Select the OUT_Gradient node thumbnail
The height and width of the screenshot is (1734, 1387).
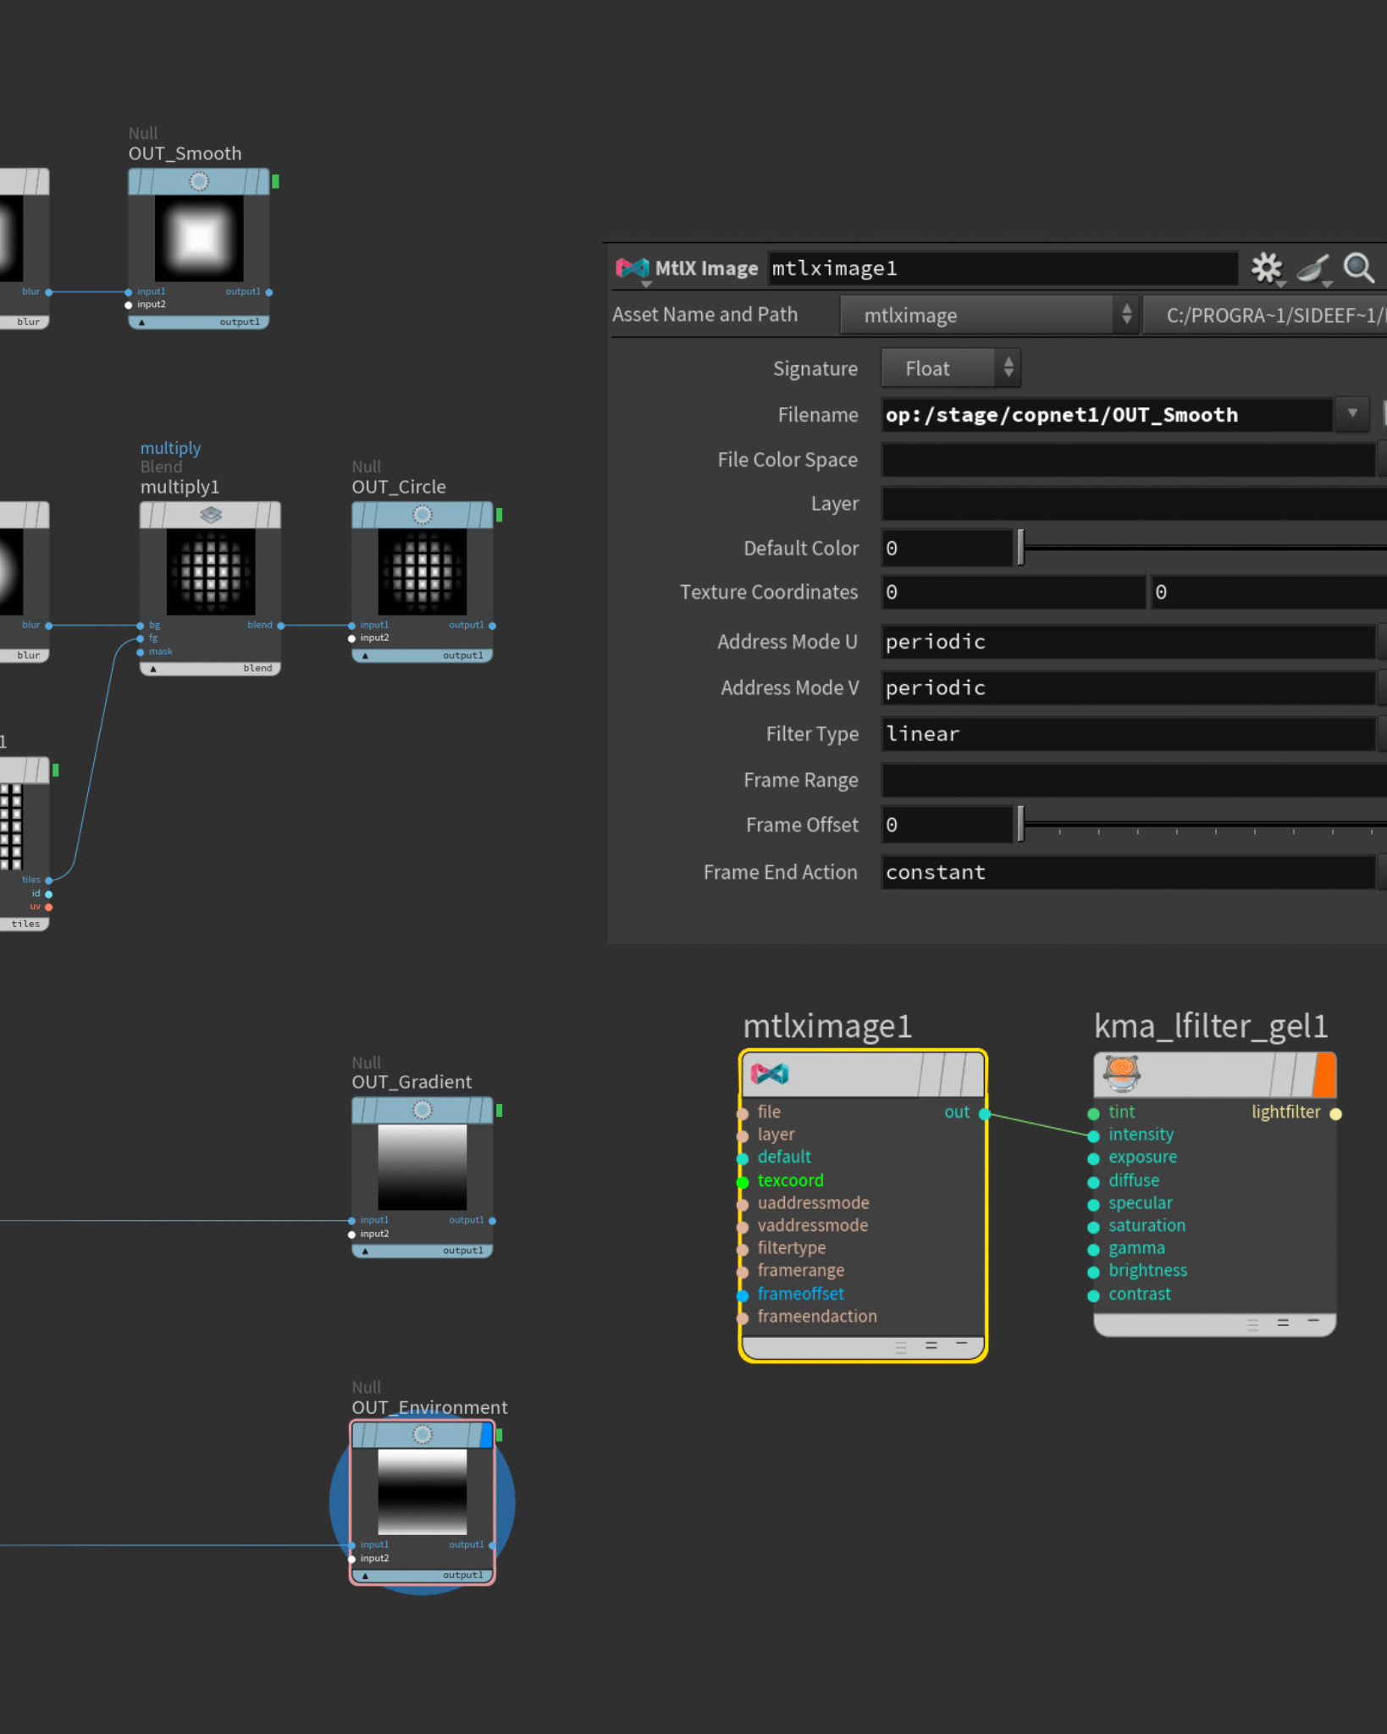[x=422, y=1167]
